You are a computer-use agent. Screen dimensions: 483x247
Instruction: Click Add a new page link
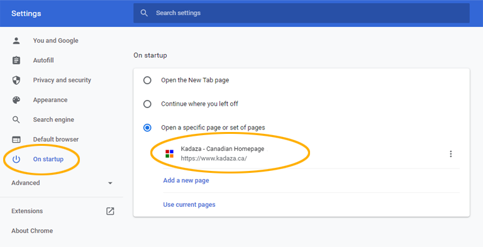[x=186, y=180]
